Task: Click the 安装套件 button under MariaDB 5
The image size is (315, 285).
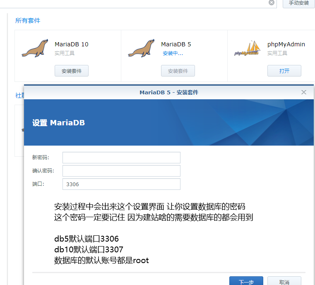Action: tap(178, 71)
